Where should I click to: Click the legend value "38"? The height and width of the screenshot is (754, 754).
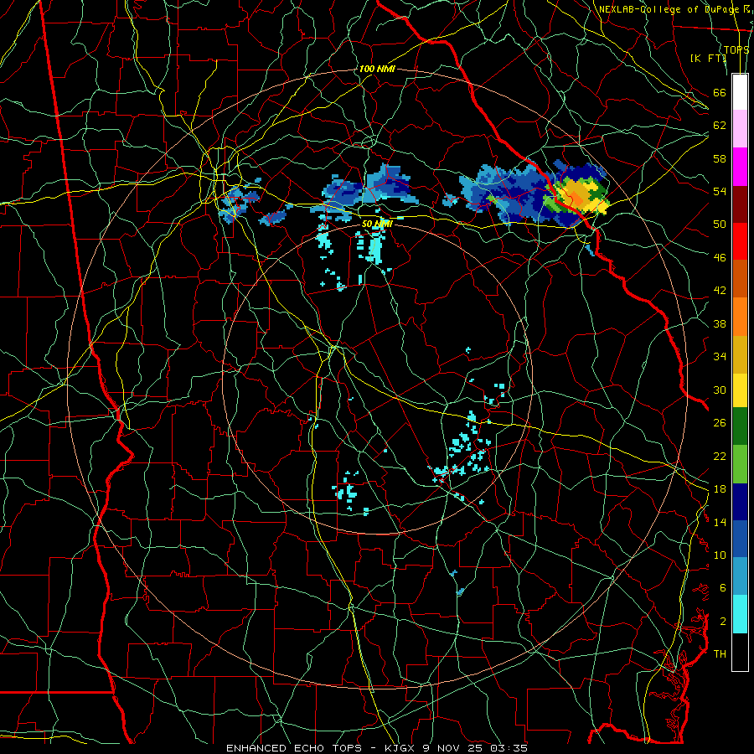[x=720, y=323]
